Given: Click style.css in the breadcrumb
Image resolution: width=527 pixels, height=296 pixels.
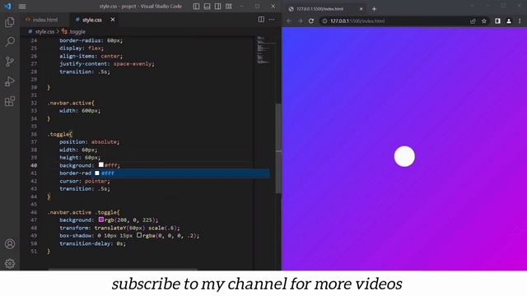Looking at the screenshot, I should pos(44,31).
